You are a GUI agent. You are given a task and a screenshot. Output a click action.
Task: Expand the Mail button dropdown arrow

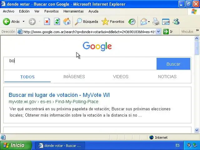[149, 22]
